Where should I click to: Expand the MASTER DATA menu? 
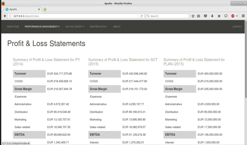click(98, 27)
